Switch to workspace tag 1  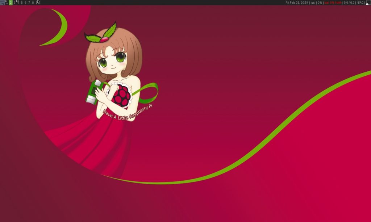click(x=7, y=3)
